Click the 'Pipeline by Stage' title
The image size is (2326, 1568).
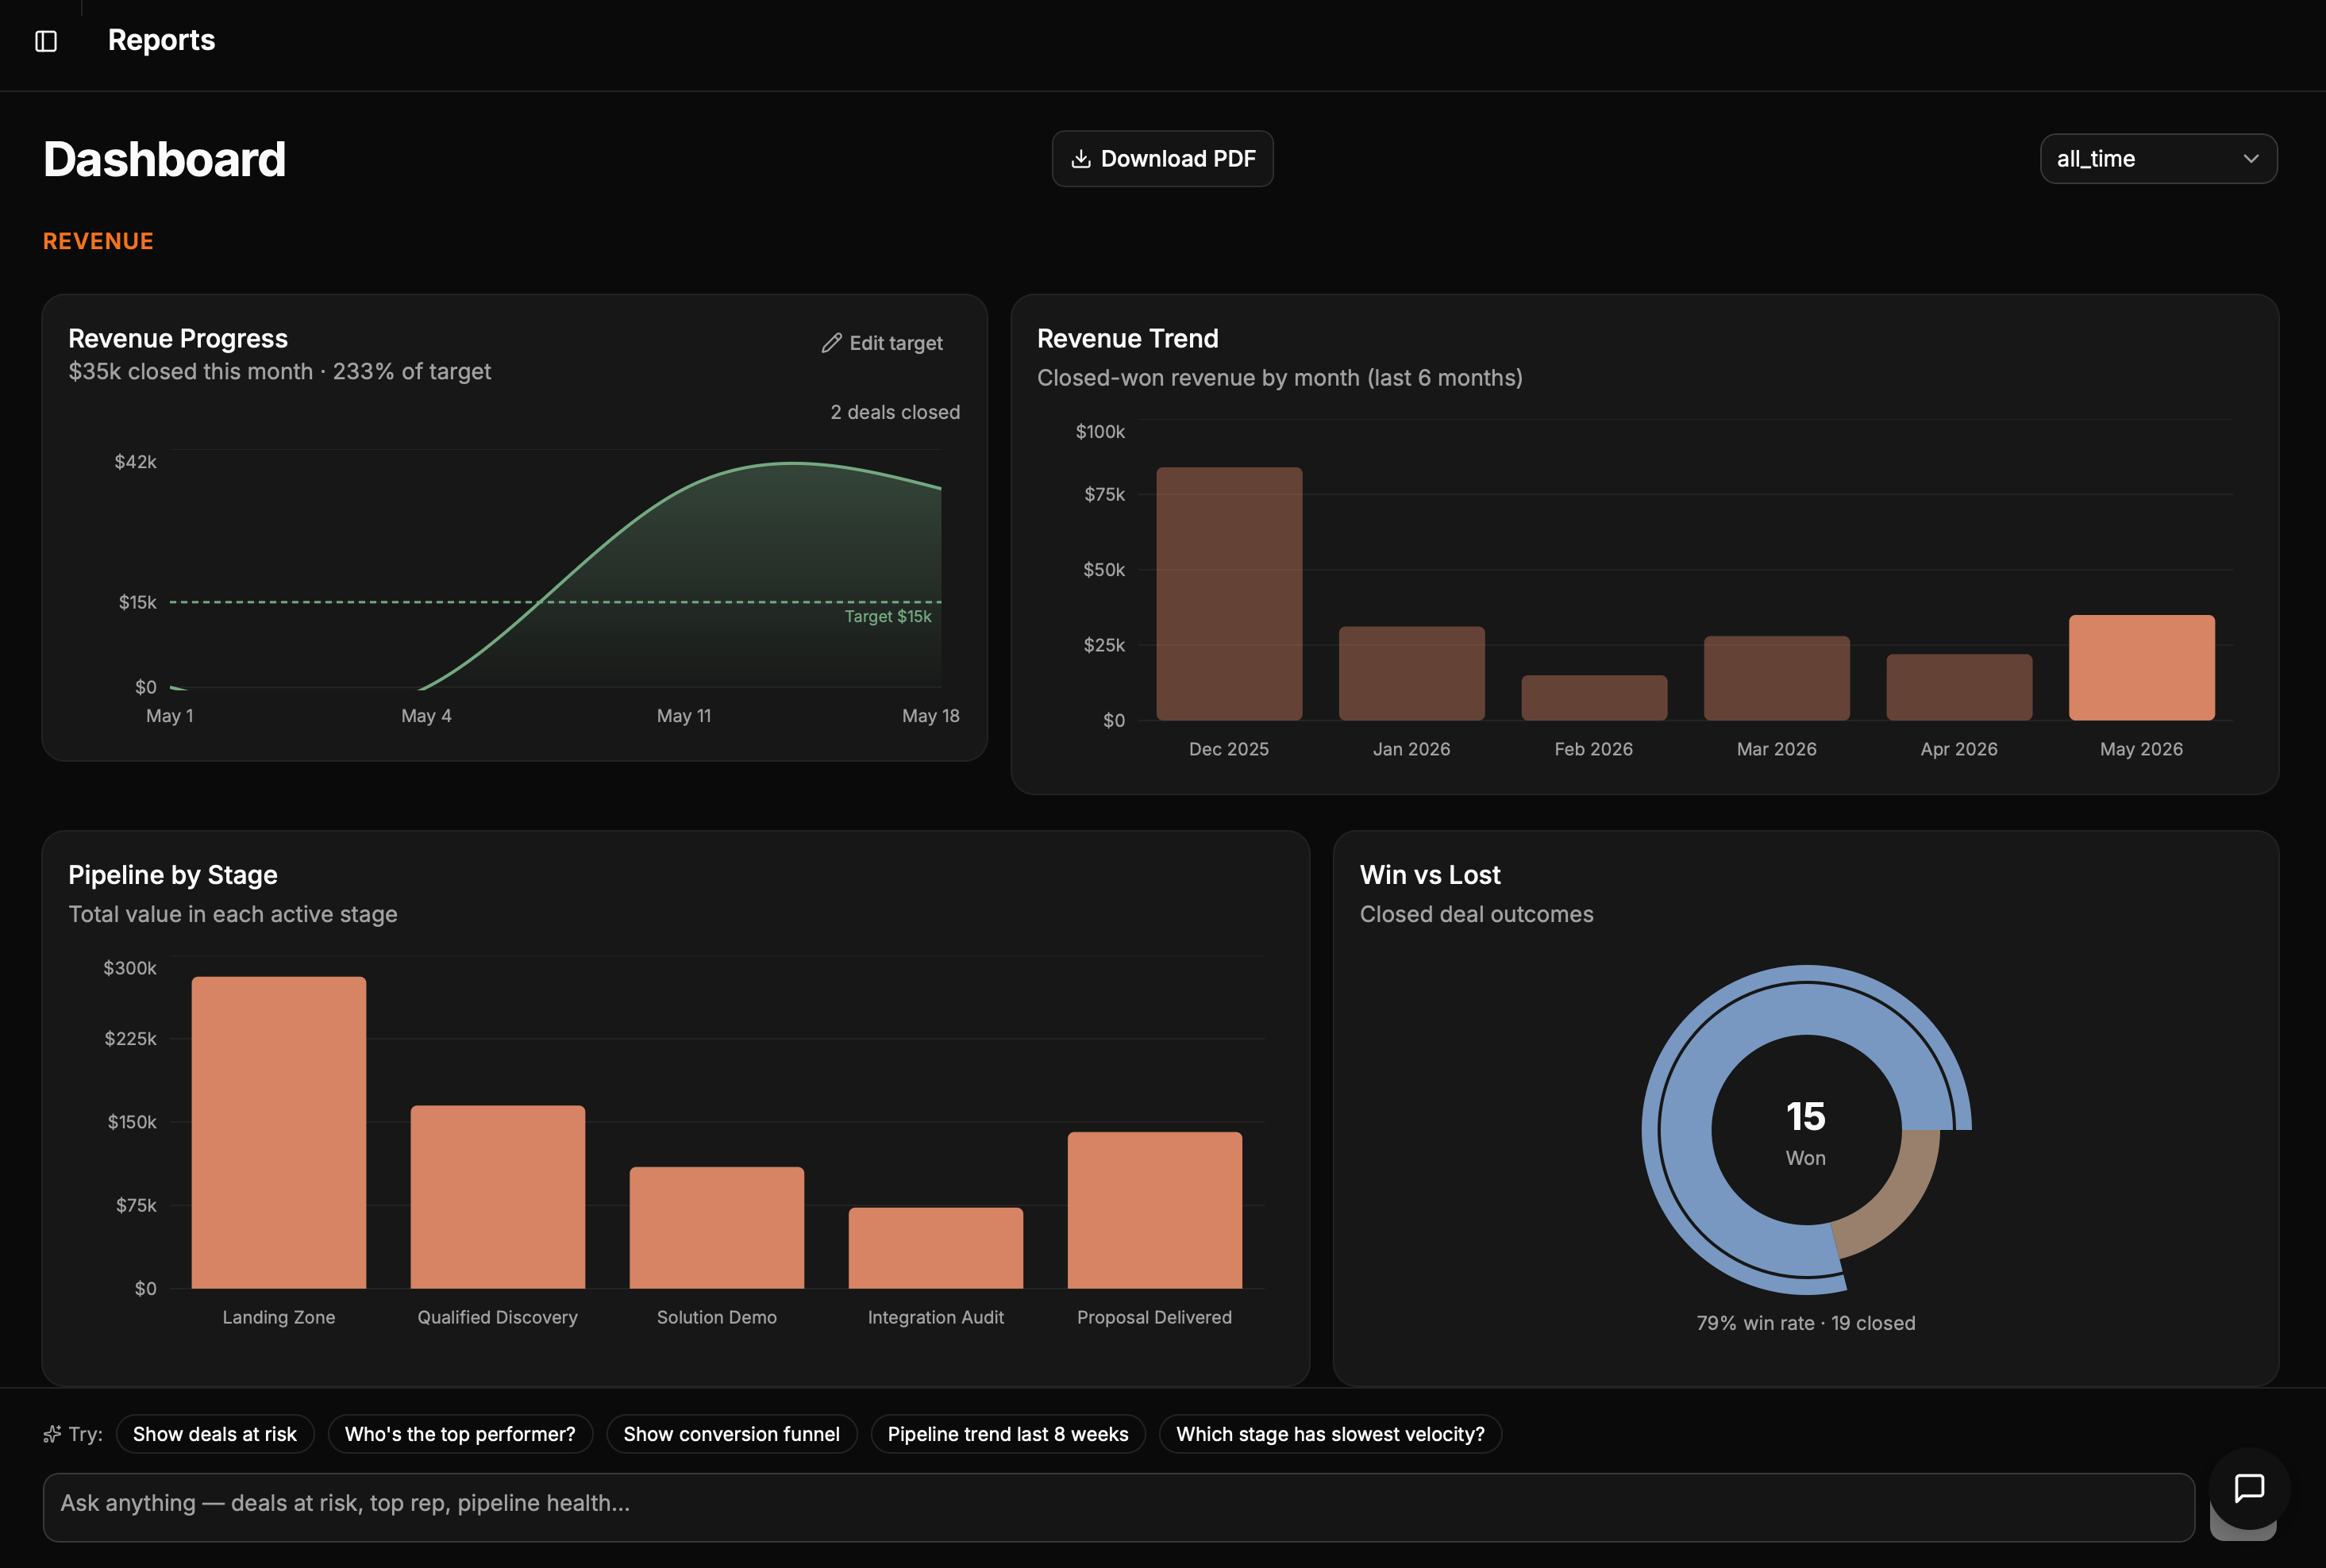173,875
